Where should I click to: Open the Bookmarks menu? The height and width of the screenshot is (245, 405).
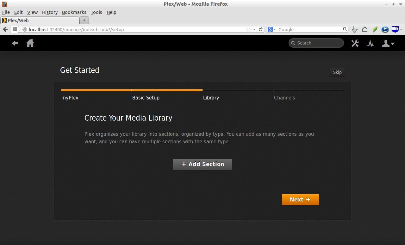point(74,12)
